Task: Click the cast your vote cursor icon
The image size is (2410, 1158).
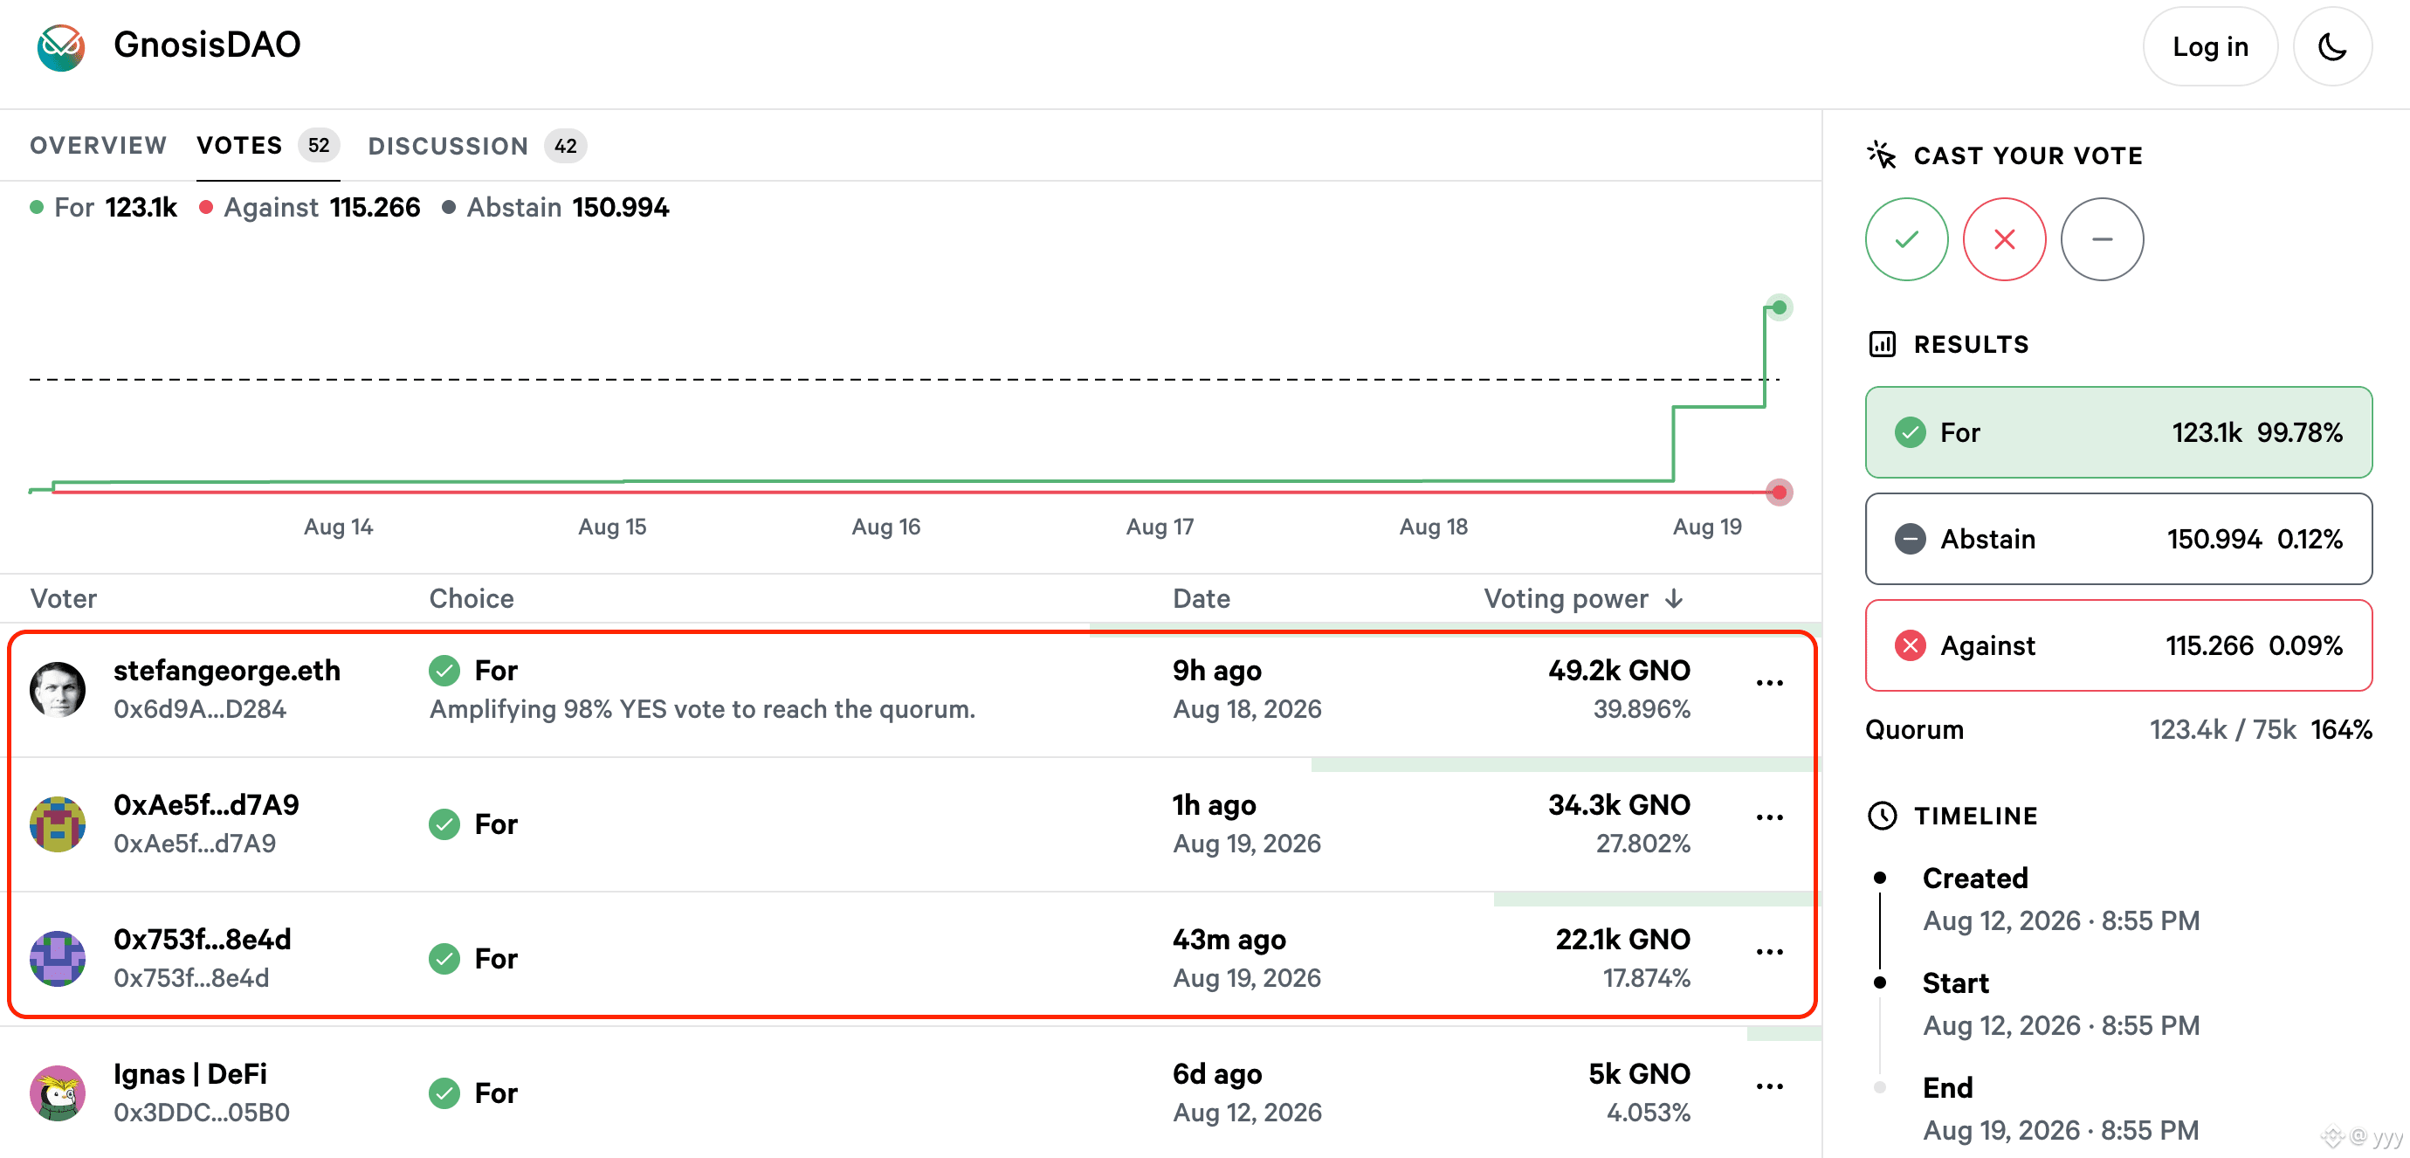Action: 1882,155
